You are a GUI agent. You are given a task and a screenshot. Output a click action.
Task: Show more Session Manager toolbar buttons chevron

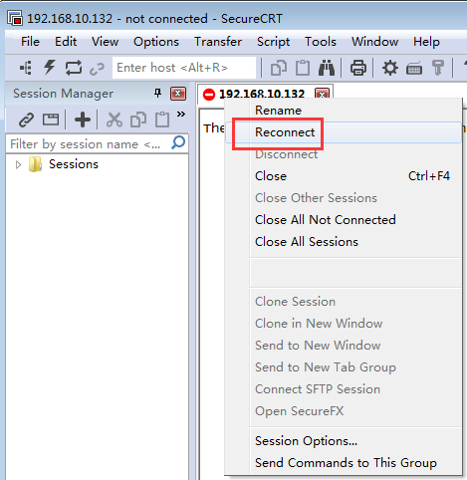181,115
